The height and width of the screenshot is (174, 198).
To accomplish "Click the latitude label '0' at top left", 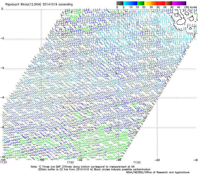I will coord(2,9).
